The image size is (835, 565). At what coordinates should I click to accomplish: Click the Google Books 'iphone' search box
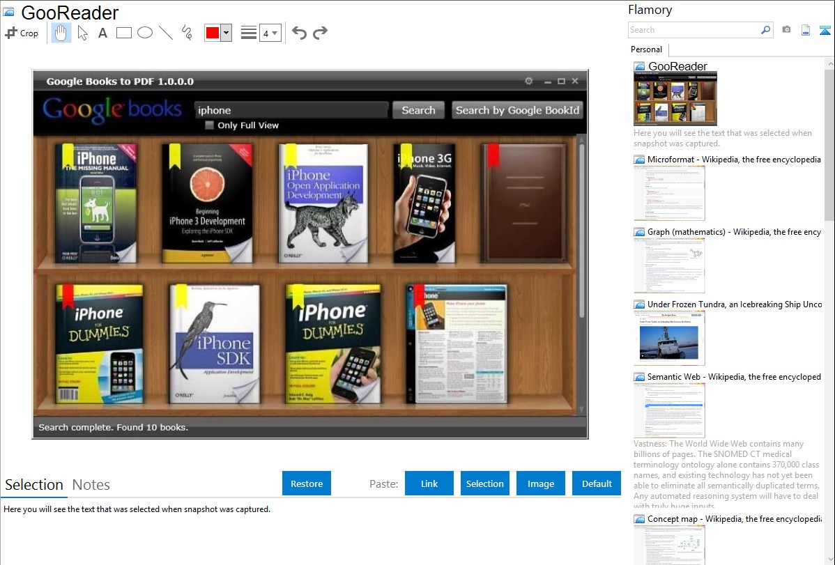(x=291, y=110)
